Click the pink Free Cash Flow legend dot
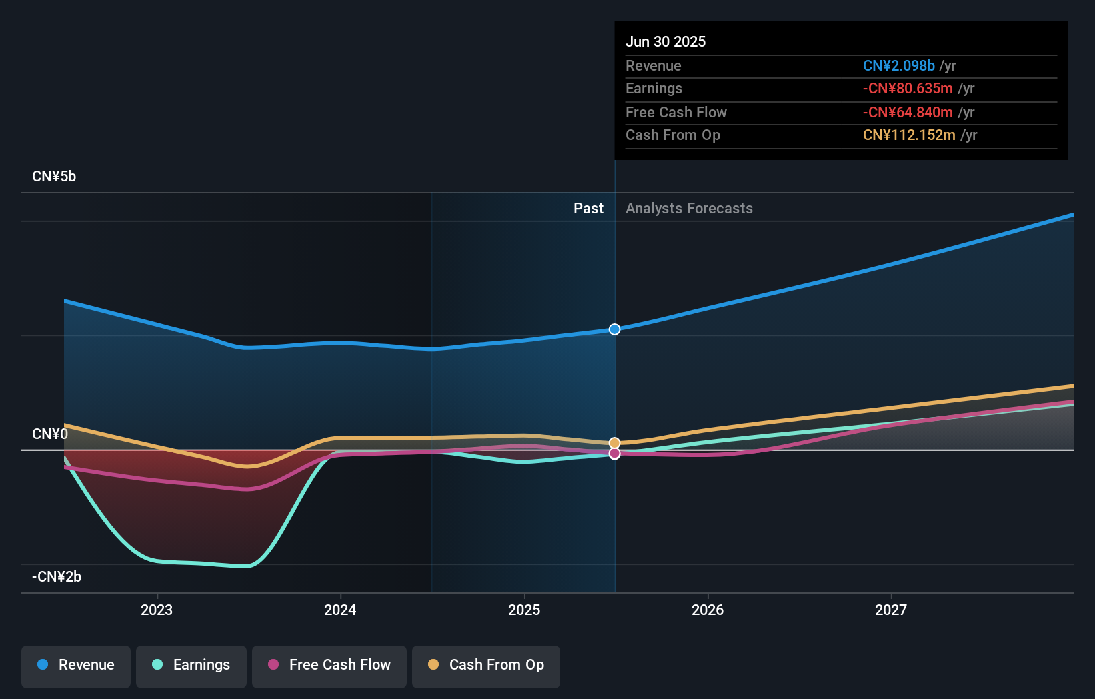The width and height of the screenshot is (1095, 699). pyautogui.click(x=274, y=665)
